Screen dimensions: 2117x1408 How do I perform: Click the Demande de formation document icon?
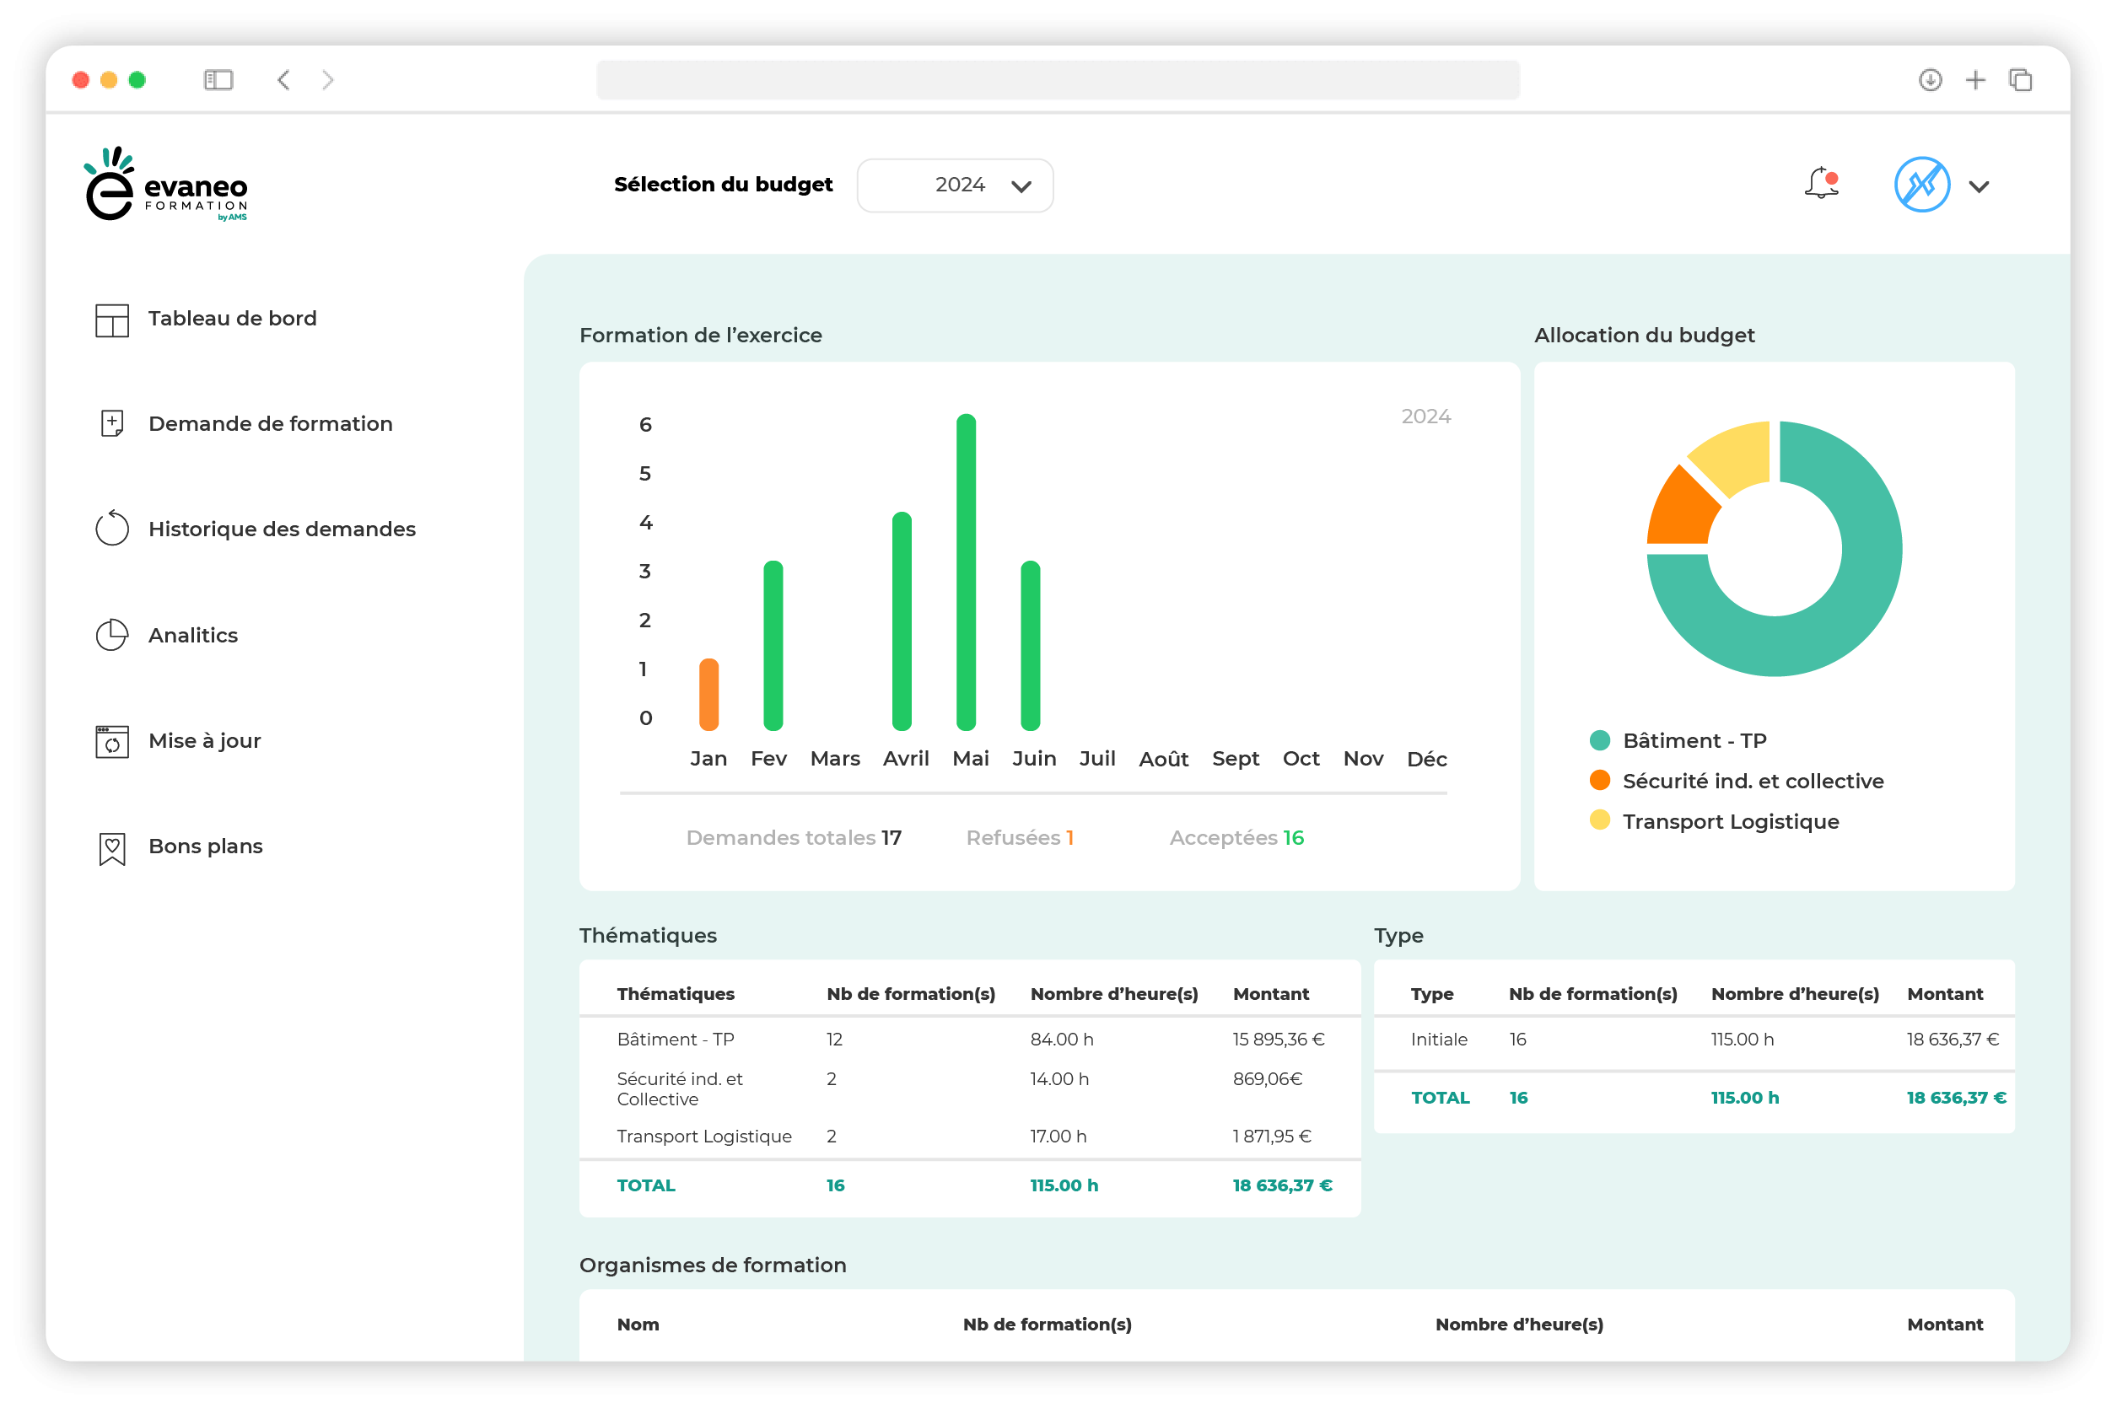(112, 423)
